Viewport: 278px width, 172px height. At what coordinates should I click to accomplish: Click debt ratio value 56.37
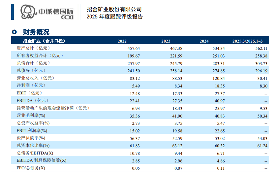tap(135, 138)
